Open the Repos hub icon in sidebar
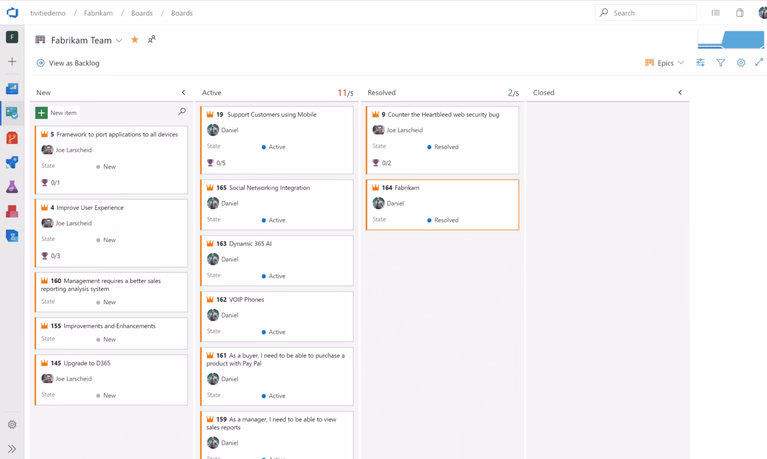This screenshot has height=459, width=767. click(12, 138)
